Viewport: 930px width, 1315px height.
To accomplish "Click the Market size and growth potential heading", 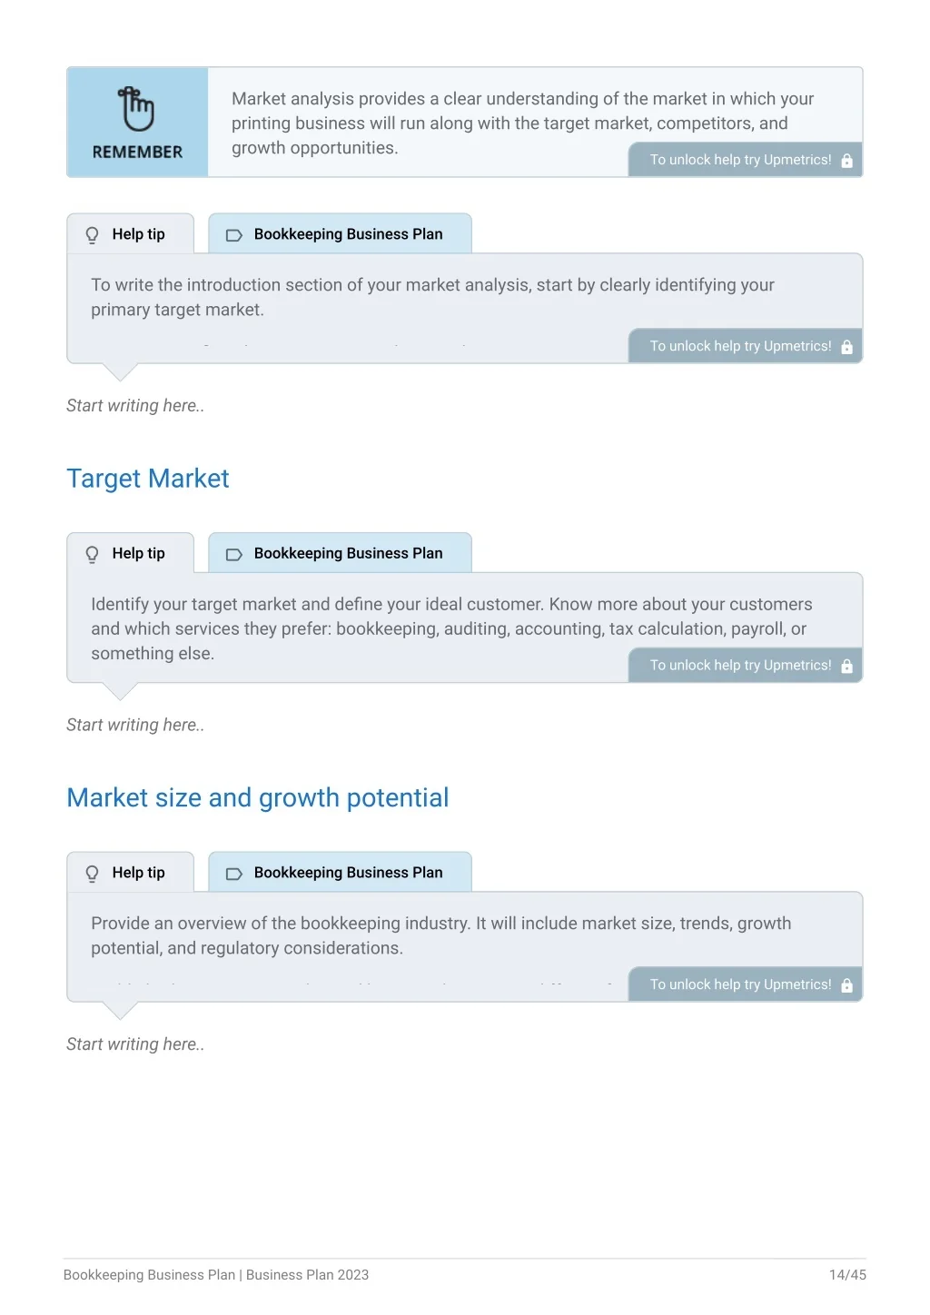I will pos(258,797).
